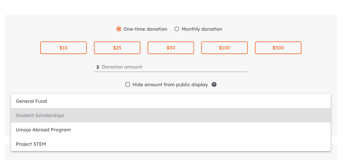Image resolution: width=345 pixels, height=160 pixels.
Task: Choose General Fund from the dropdown list
Action: click(31, 101)
